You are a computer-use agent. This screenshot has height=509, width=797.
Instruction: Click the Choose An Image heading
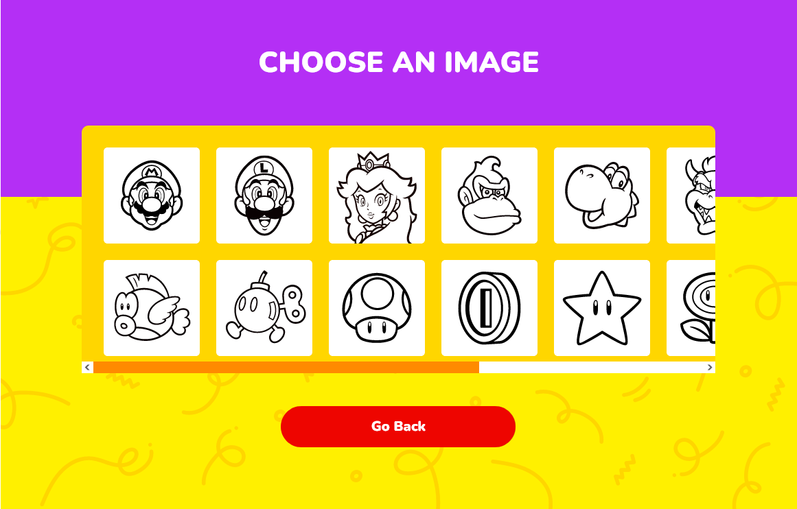398,62
